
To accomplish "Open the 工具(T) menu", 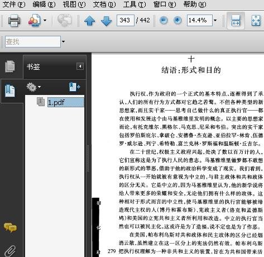I will click(135, 4).
